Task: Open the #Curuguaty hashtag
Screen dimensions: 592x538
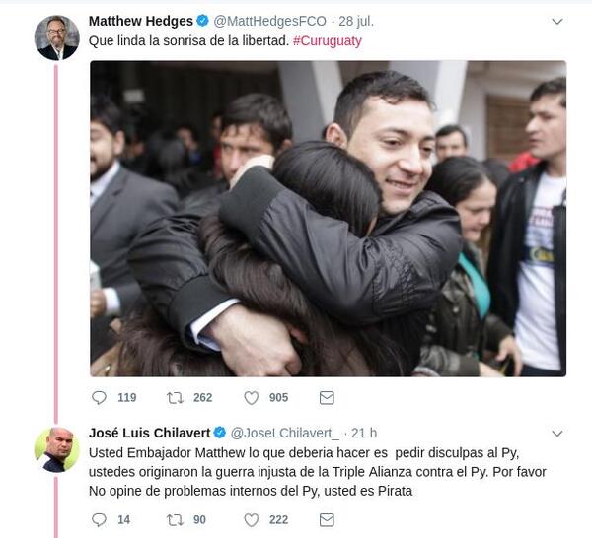Action: (327, 40)
